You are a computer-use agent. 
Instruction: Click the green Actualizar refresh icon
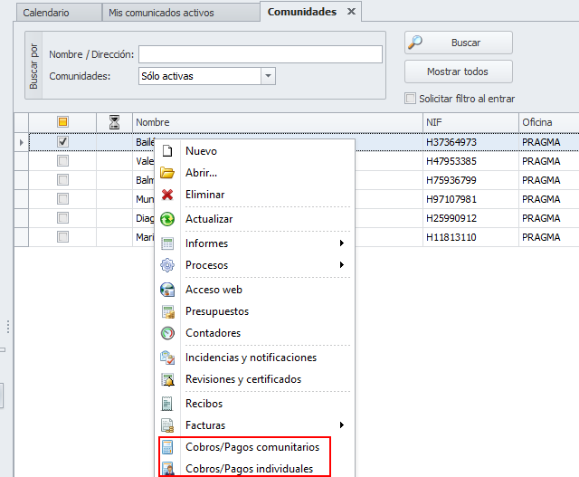click(x=167, y=219)
